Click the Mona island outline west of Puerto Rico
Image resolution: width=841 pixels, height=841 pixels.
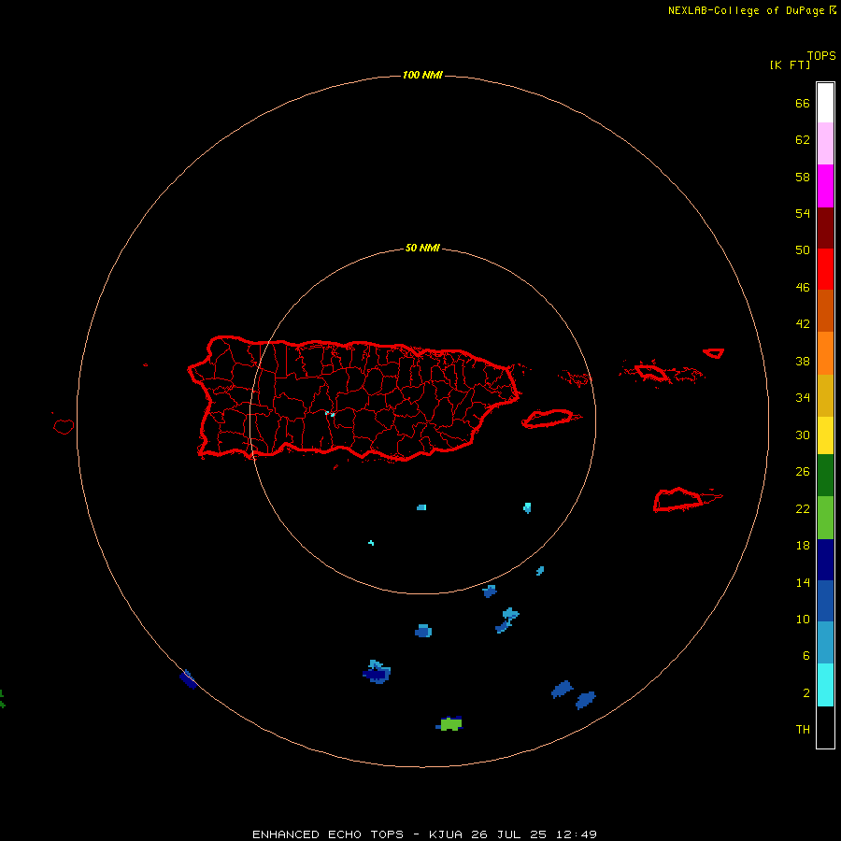[x=64, y=426]
